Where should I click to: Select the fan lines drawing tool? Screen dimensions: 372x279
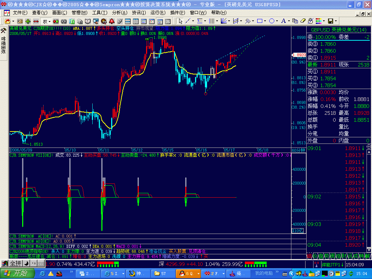tap(223, 21)
